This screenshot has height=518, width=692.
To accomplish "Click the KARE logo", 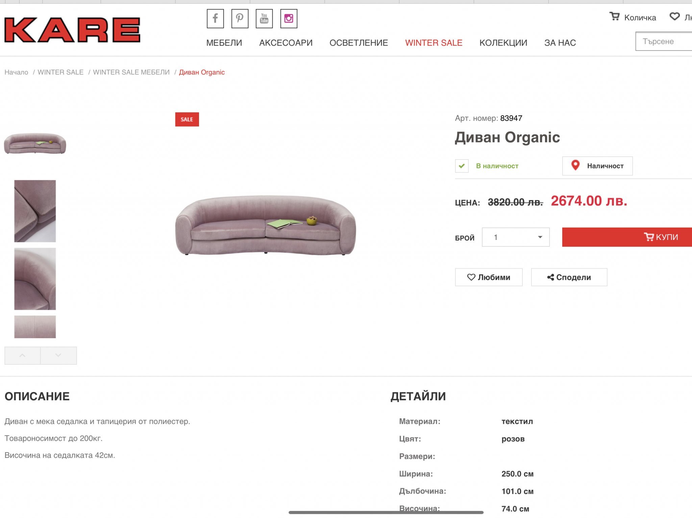I will [x=72, y=30].
